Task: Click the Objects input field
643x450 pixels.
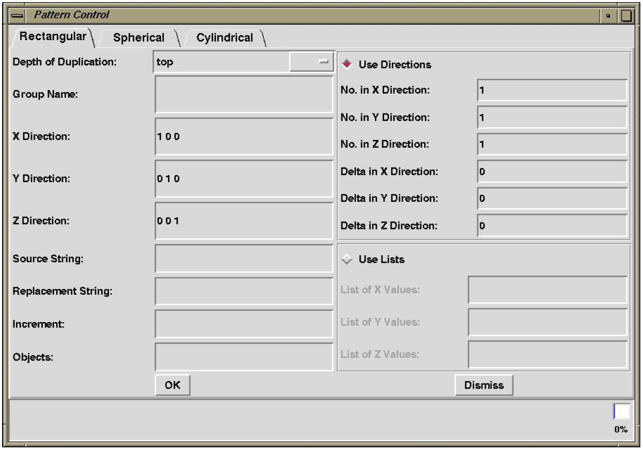Action: coord(243,357)
